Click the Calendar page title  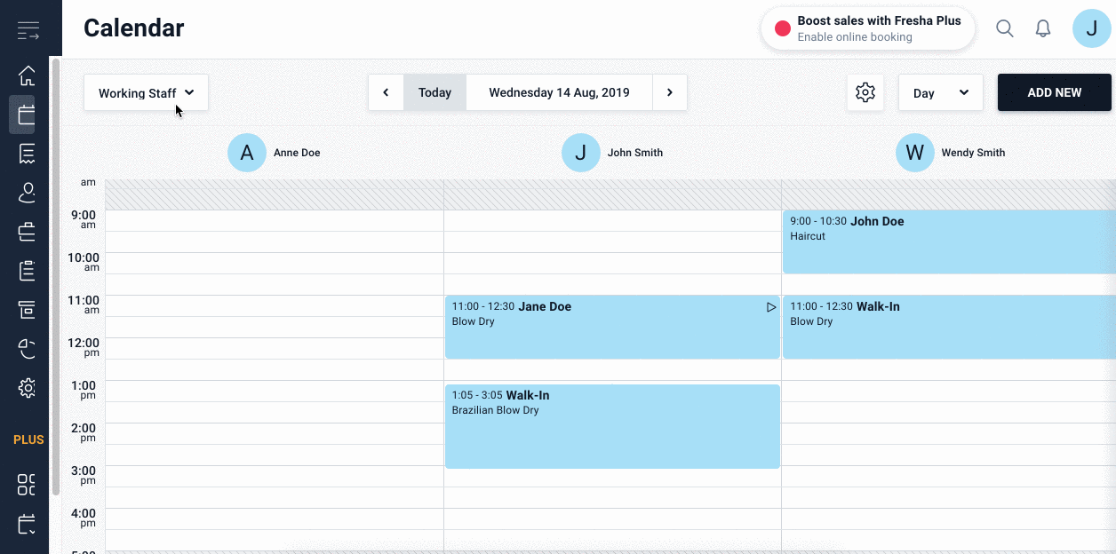pos(134,28)
